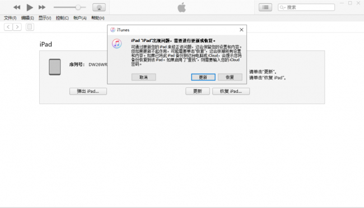The image size is (364, 208).
Task: Go back with the left arrow button
Action: tap(8, 27)
